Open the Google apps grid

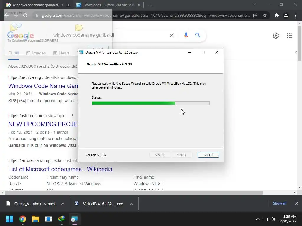click(289, 36)
